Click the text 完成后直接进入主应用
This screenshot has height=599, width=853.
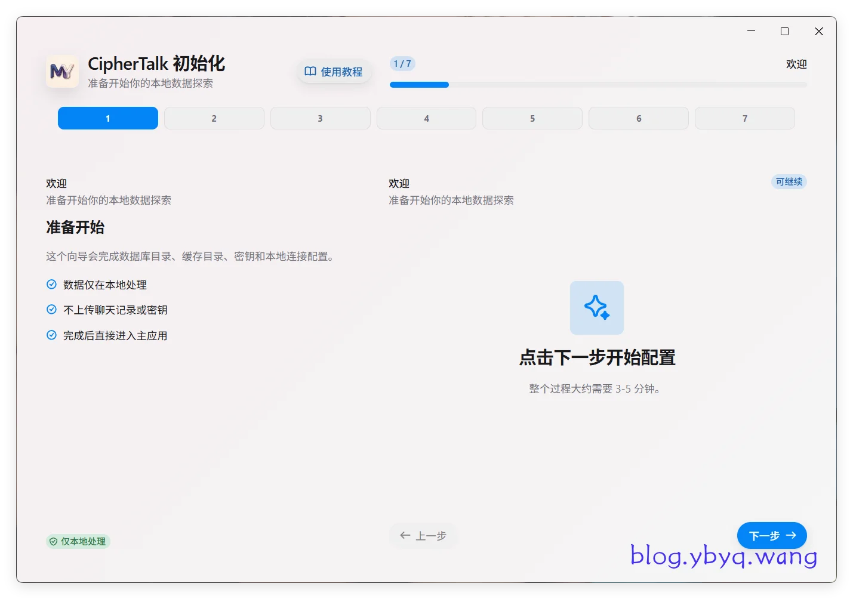(x=115, y=336)
